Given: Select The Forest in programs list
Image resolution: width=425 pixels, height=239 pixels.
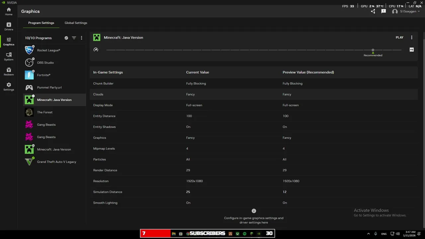Looking at the screenshot, I should (x=54, y=112).
